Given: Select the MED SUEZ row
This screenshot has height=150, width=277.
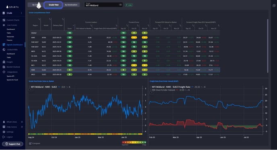Looking at the screenshot, I should [125, 74].
